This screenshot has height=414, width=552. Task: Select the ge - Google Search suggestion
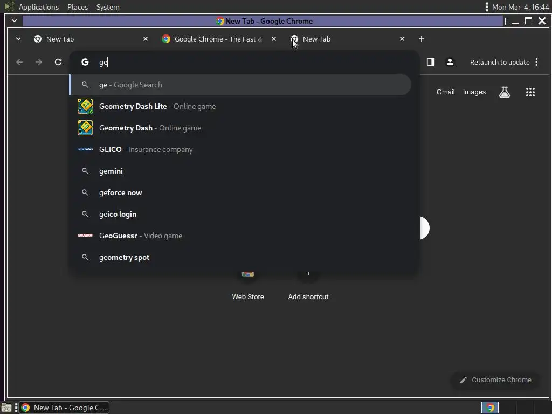[240, 85]
